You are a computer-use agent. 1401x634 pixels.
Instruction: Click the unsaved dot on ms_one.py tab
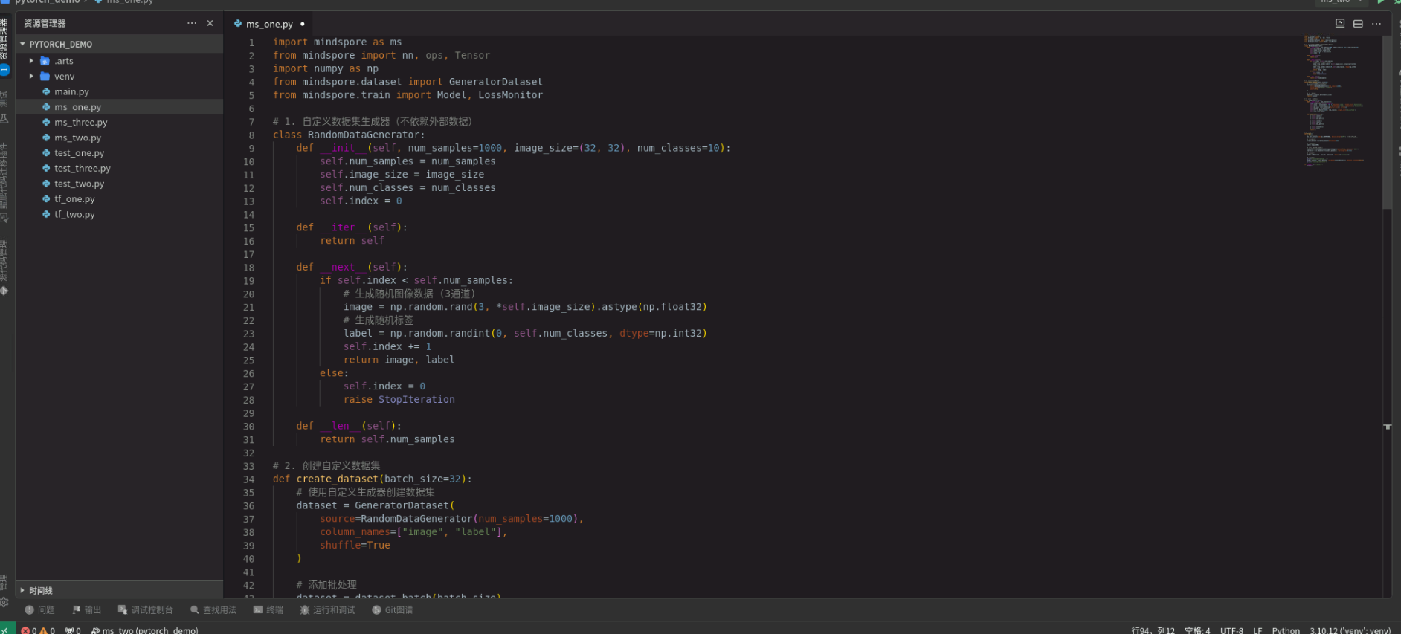303,24
